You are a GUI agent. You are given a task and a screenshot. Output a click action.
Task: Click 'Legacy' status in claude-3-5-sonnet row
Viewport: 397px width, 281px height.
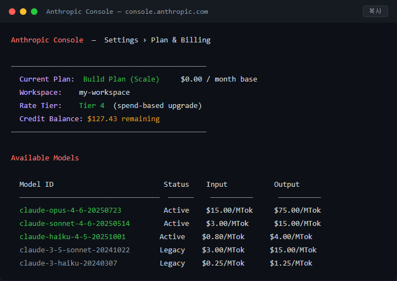point(172,250)
